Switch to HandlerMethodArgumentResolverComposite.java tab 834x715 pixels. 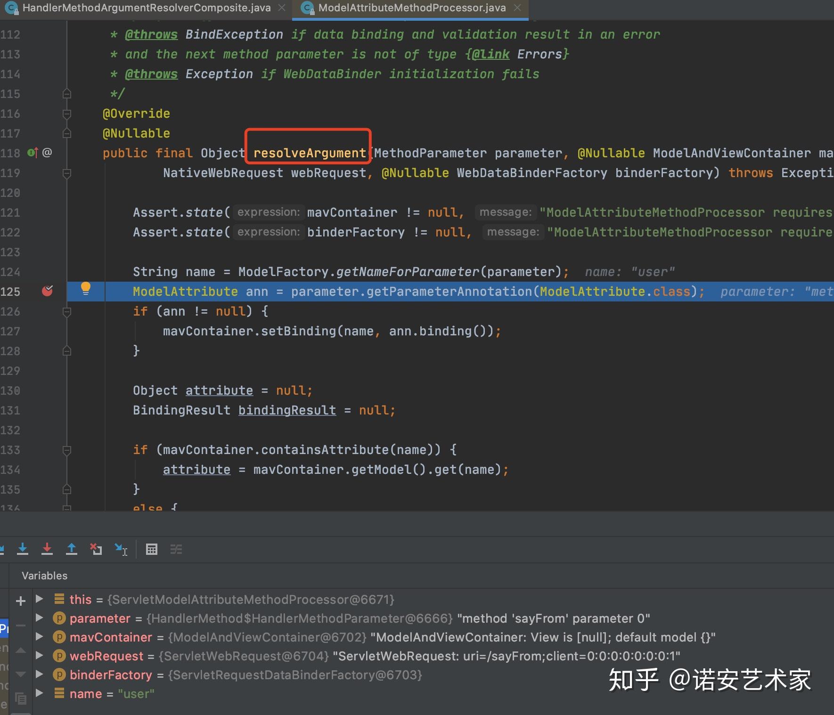click(x=147, y=8)
